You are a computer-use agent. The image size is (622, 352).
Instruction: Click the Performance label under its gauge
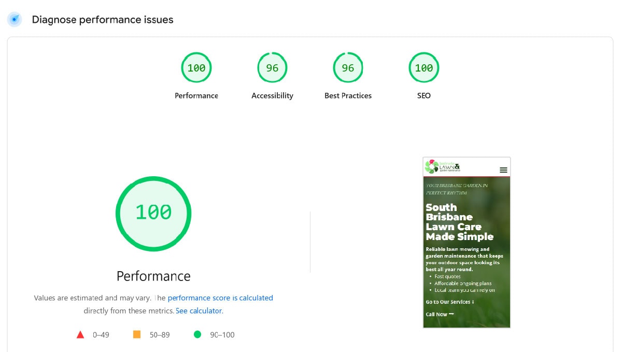[196, 95]
